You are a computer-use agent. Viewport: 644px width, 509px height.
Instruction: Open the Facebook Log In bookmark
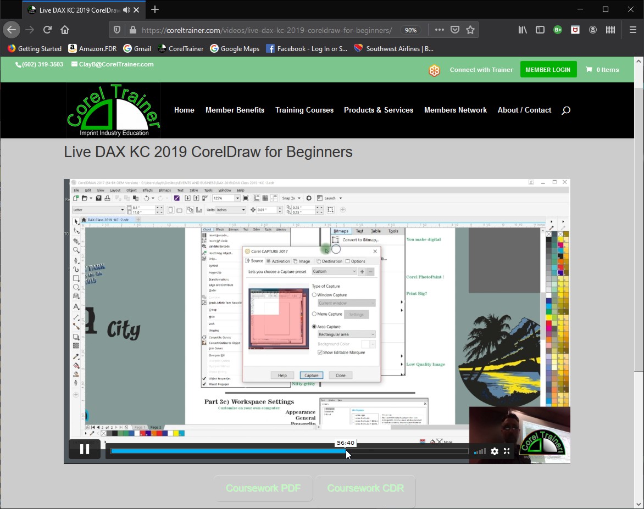click(x=307, y=48)
